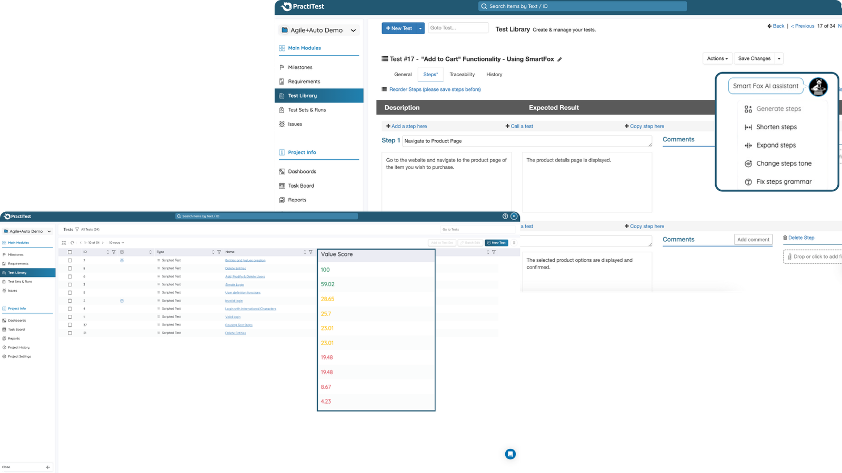Viewport: 842px width, 473px height.
Task: Click the bug icon in test row 2
Action: pos(122,301)
